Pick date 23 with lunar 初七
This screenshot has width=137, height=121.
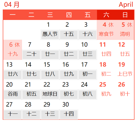pos(69,90)
